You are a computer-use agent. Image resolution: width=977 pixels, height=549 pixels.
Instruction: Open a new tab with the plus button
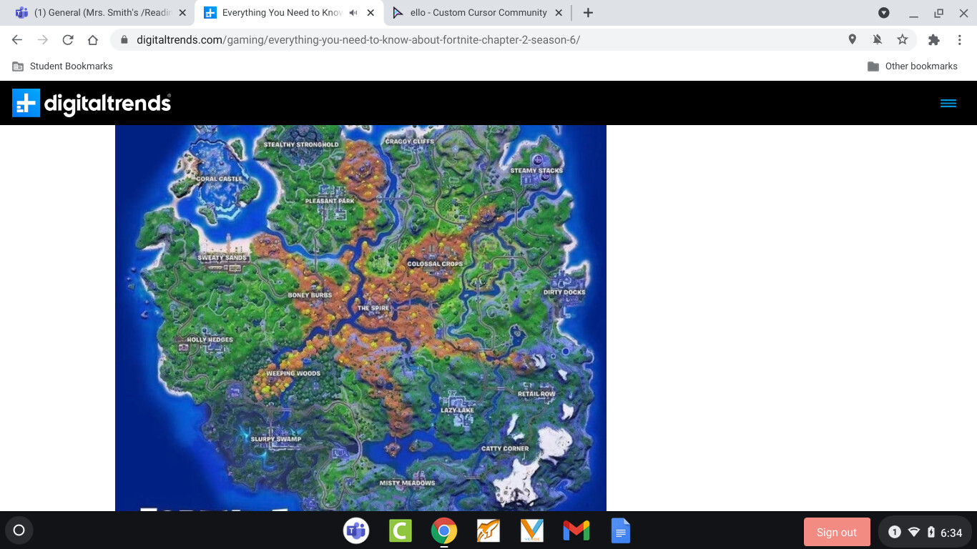point(588,13)
